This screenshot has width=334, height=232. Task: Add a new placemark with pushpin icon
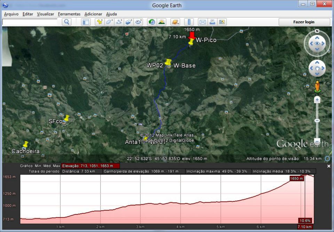[x=100, y=22]
